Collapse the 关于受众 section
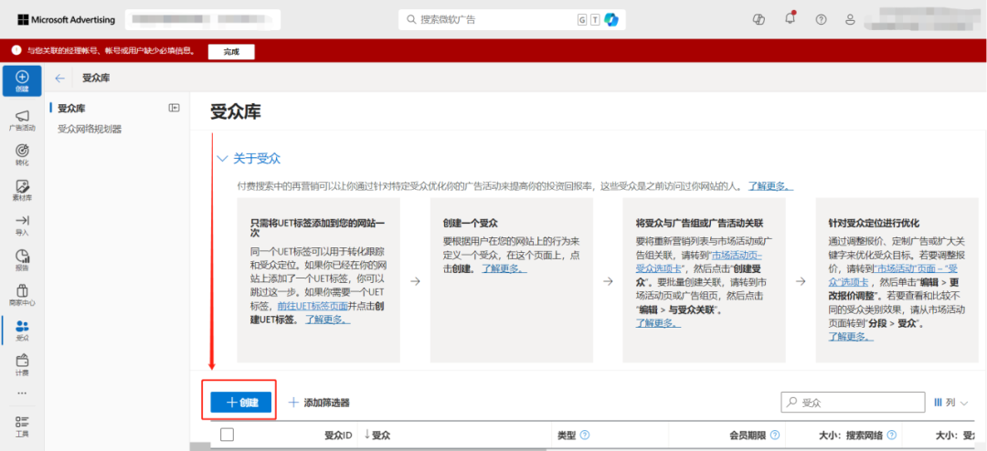The width and height of the screenshot is (987, 451). pos(221,159)
